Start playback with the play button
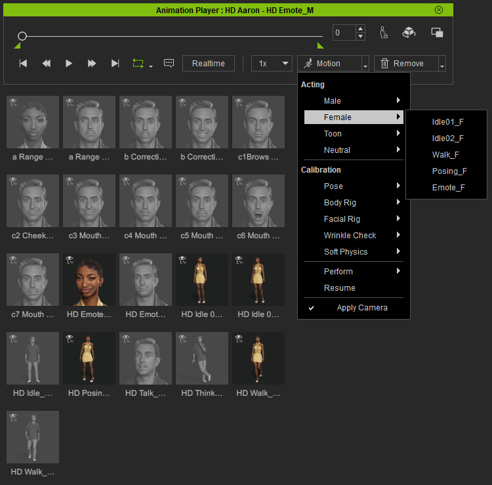 point(69,64)
